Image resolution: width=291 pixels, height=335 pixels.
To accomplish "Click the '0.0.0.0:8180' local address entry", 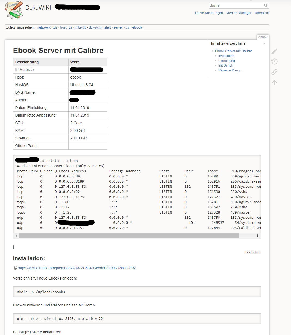I will click(71, 181).
